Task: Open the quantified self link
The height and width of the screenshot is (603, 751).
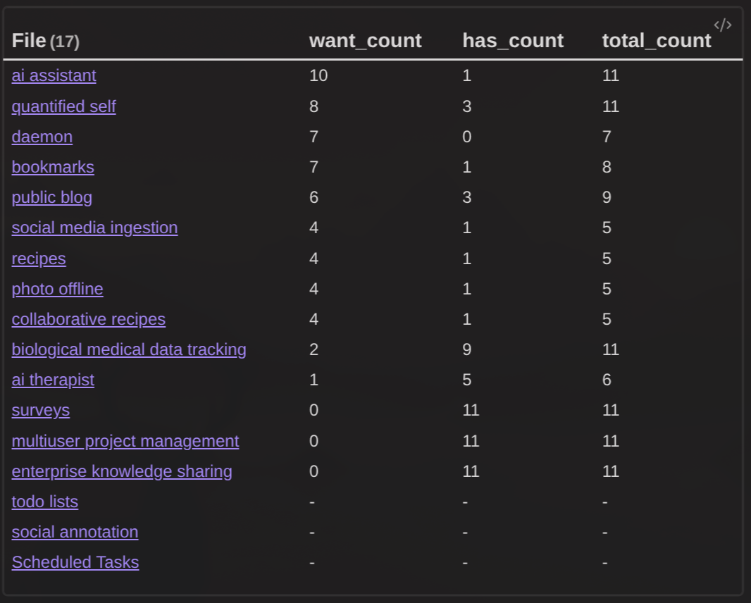Action: [x=63, y=106]
